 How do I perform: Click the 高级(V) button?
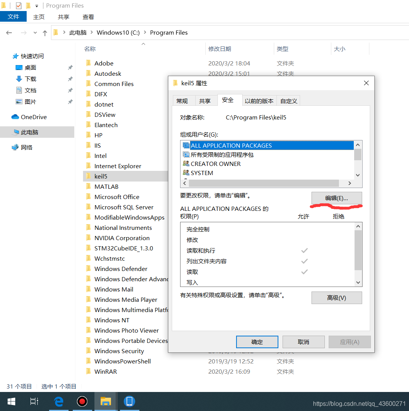[x=337, y=298]
